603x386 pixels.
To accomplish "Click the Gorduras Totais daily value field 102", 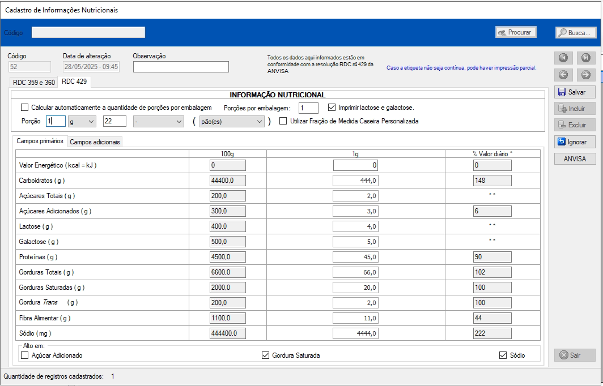I will point(492,272).
